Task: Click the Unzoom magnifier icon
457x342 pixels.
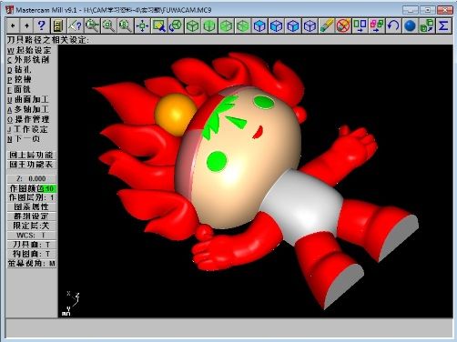Action: [108, 25]
